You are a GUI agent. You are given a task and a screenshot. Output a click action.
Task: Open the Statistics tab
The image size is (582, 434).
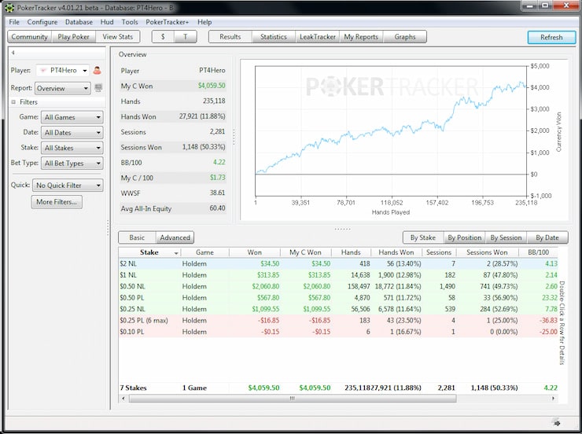(274, 37)
